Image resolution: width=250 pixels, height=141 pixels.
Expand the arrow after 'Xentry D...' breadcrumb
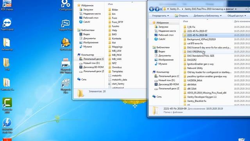pos(182,9)
